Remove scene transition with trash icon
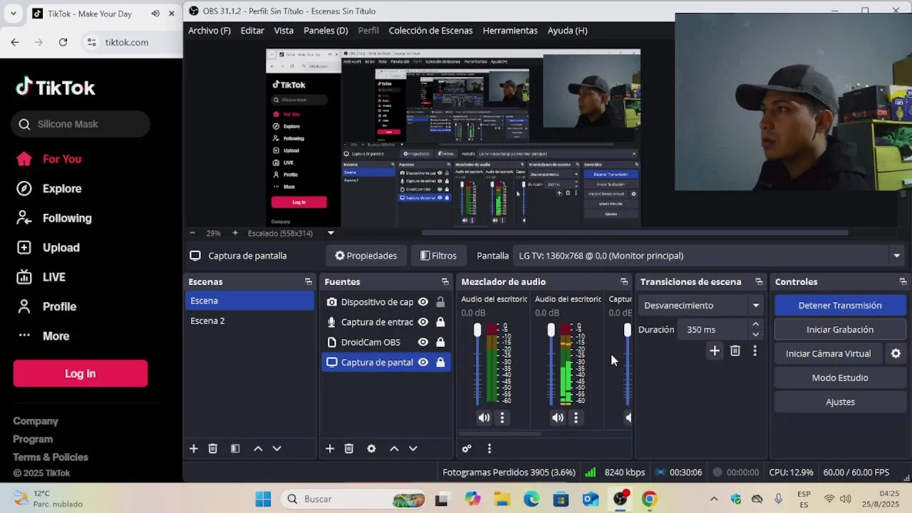 [x=735, y=351]
